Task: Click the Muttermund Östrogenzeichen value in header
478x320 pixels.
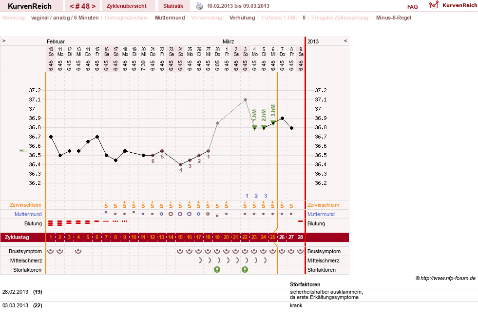Action: [x=170, y=18]
